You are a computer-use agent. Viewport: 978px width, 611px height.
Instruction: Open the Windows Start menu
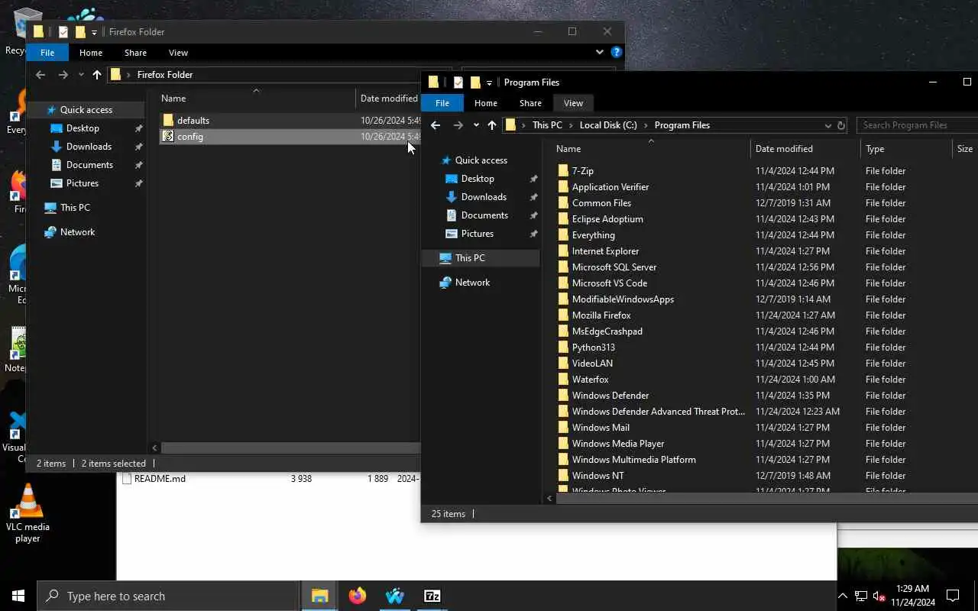coord(18,596)
